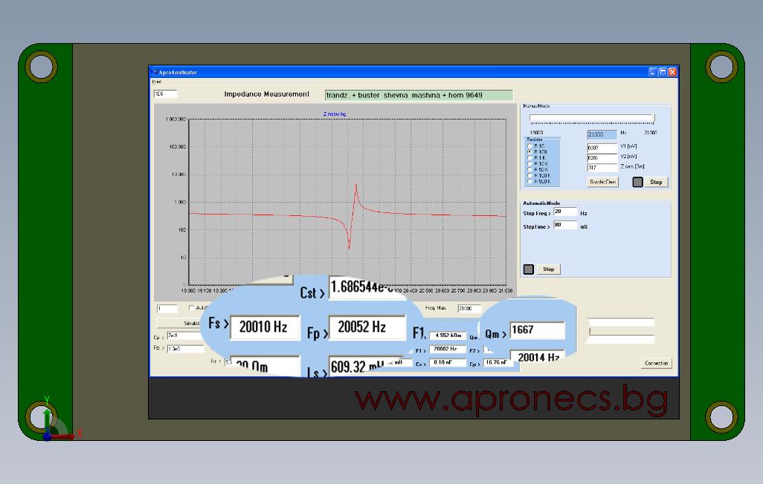This screenshot has width=763, height=484.
Task: Click the Z calc [Om] value field
Action: coord(602,167)
